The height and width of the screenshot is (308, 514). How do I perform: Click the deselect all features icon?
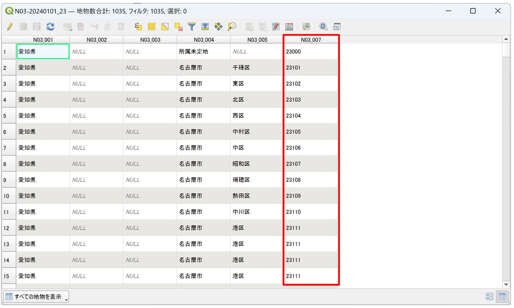178,27
